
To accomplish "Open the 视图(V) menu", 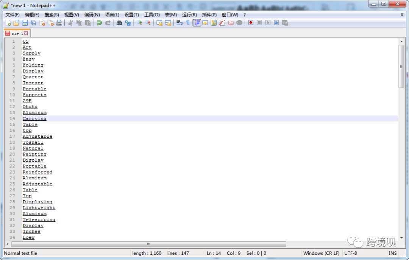I will (x=72, y=15).
